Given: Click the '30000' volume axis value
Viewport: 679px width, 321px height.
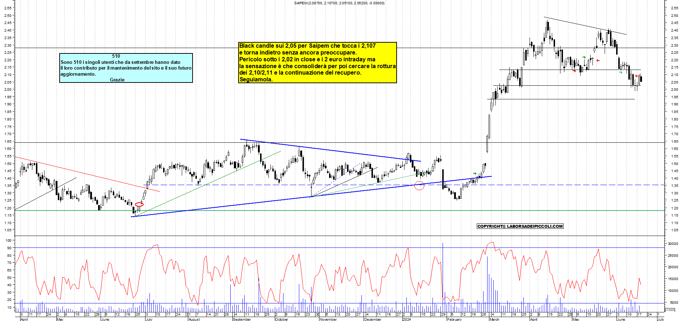Looking at the screenshot, I should pyautogui.click(x=673, y=244).
